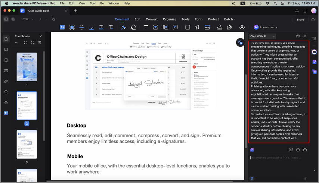
Task: Select page 3 thumbnail
Action: click(27, 145)
